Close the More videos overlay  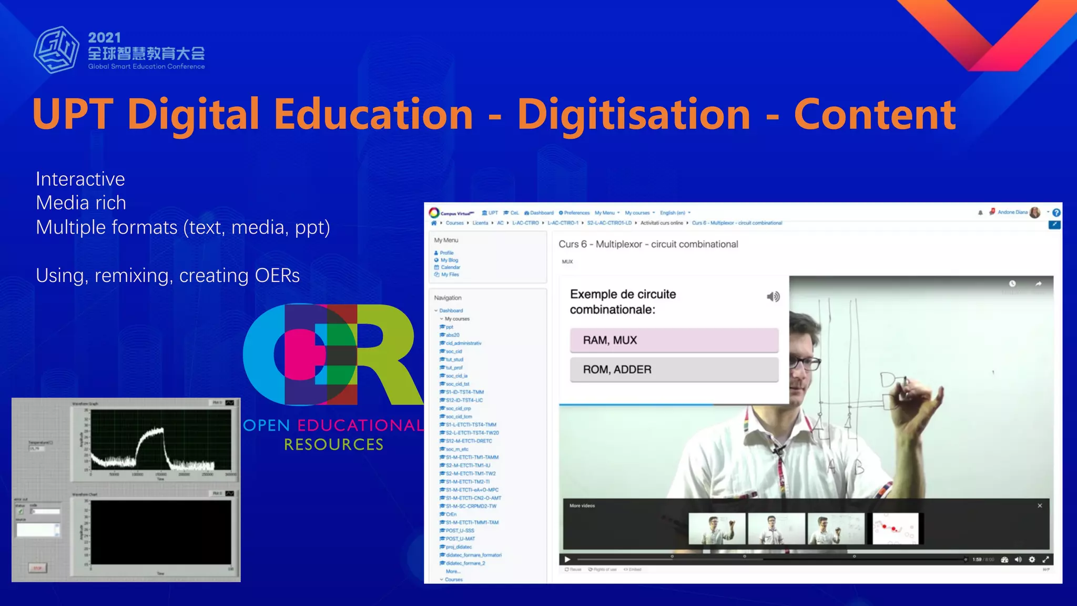pos(1040,506)
